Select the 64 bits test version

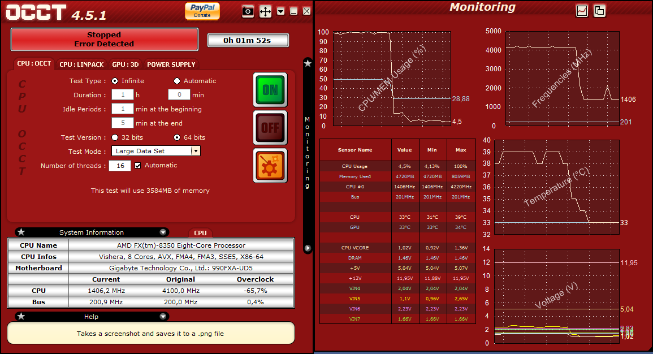pos(177,137)
